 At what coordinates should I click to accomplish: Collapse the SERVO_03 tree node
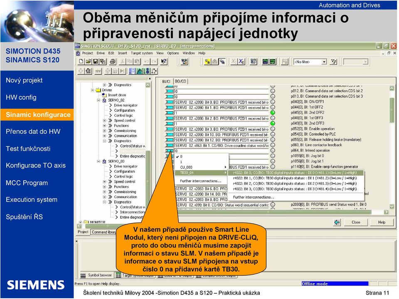(x=99, y=161)
